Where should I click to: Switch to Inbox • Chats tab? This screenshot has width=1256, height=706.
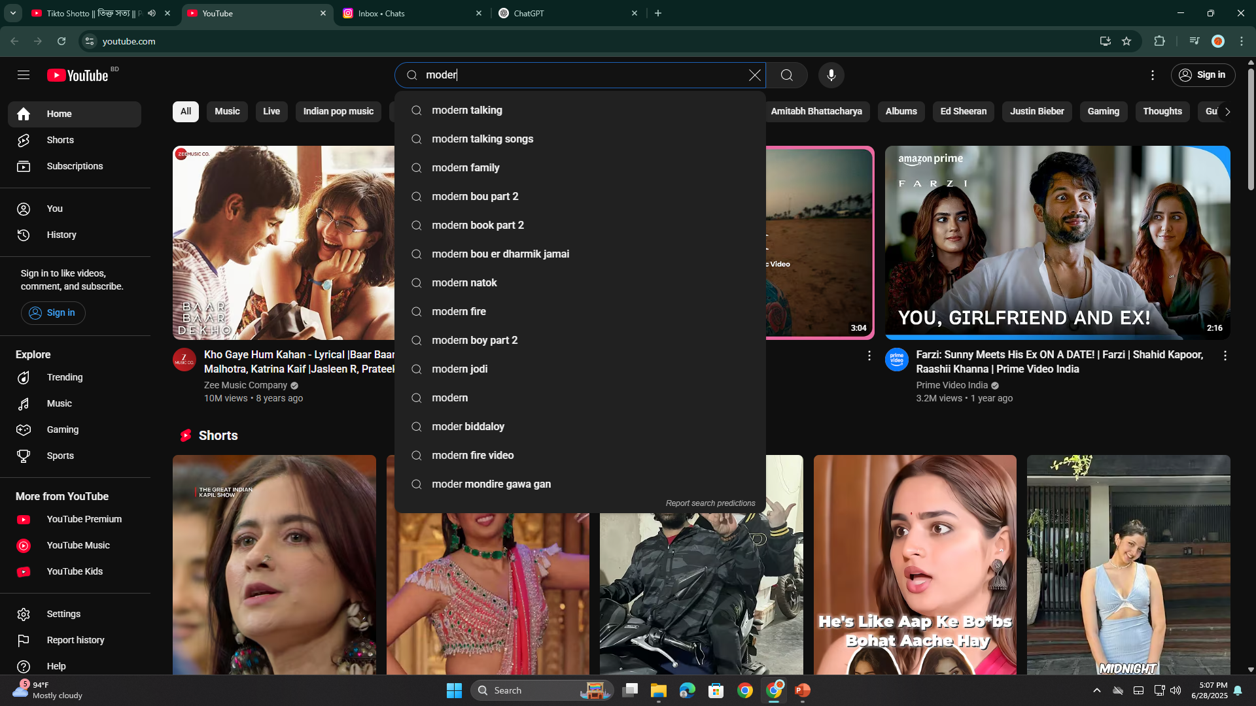tap(413, 13)
